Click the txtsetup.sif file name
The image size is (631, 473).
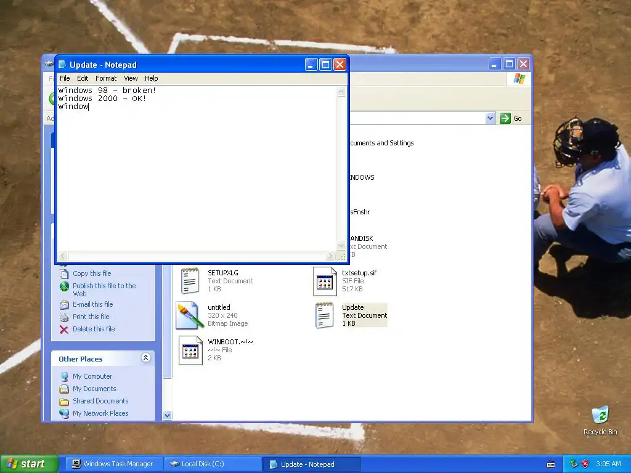359,273
